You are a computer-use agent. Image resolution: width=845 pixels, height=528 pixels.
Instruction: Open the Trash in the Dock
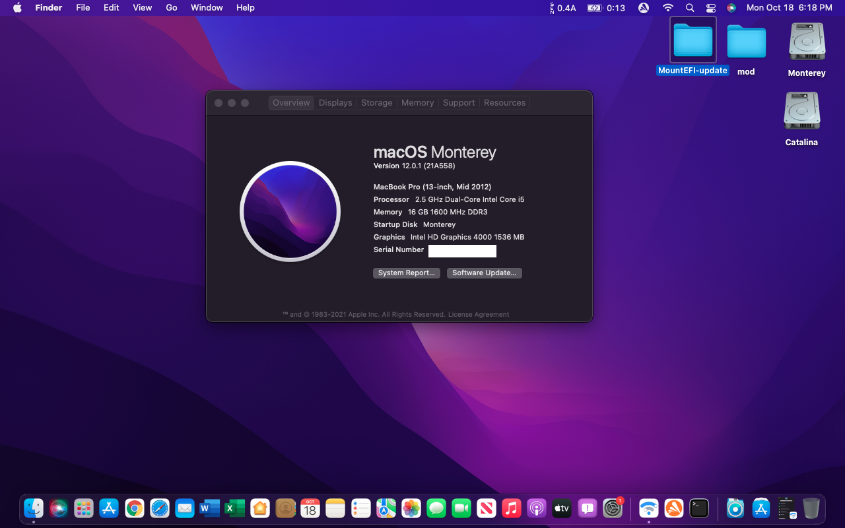811,508
